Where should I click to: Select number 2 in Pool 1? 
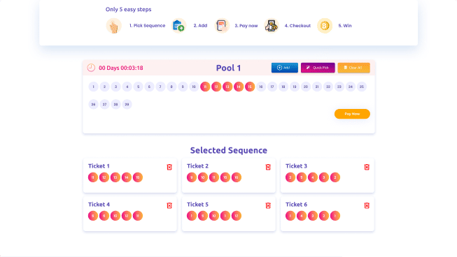pyautogui.click(x=105, y=87)
